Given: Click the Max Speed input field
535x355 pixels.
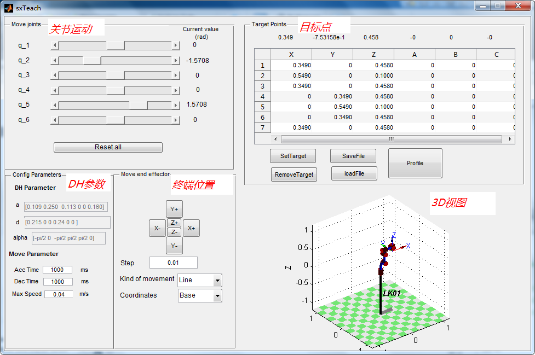Looking at the screenshot, I should coord(58,294).
